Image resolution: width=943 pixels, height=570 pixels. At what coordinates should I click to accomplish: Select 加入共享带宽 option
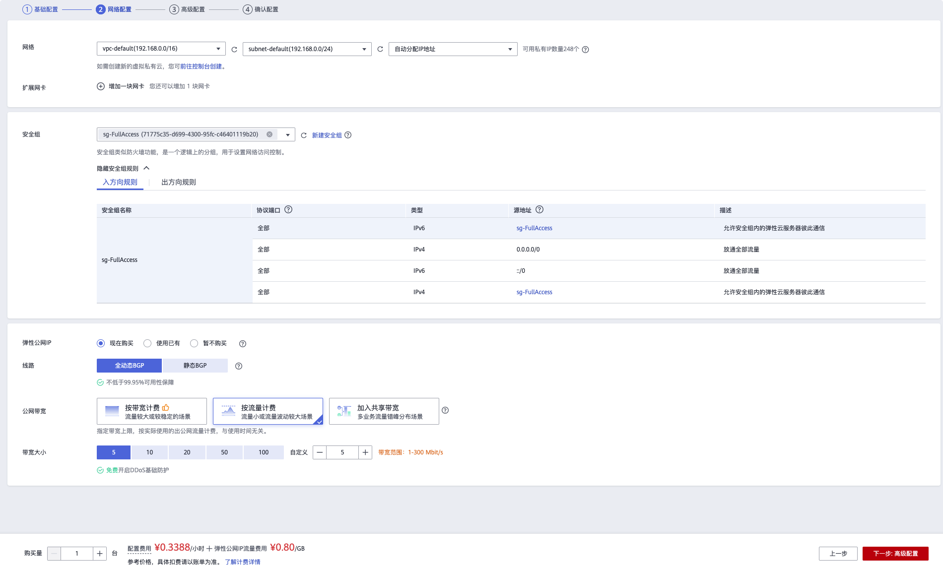(x=384, y=411)
